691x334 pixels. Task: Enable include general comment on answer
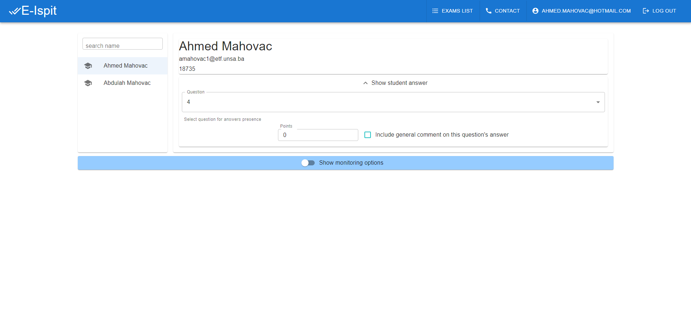click(x=367, y=135)
